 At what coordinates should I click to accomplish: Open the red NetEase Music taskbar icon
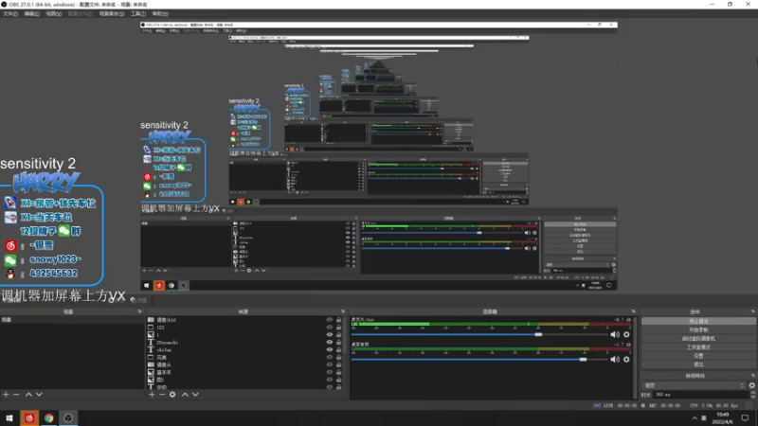(x=29, y=417)
